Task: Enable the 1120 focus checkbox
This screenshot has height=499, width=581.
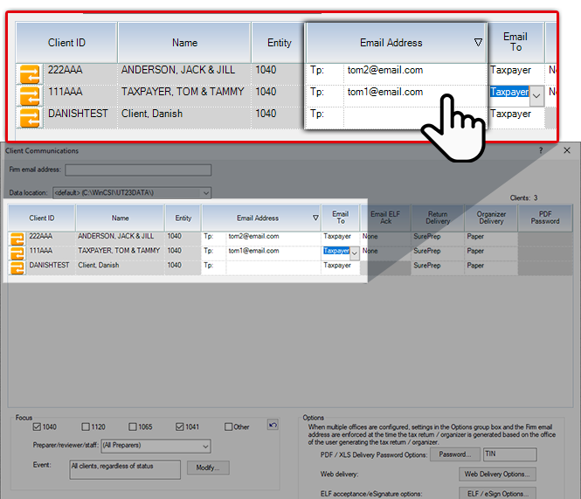Action: [x=86, y=426]
